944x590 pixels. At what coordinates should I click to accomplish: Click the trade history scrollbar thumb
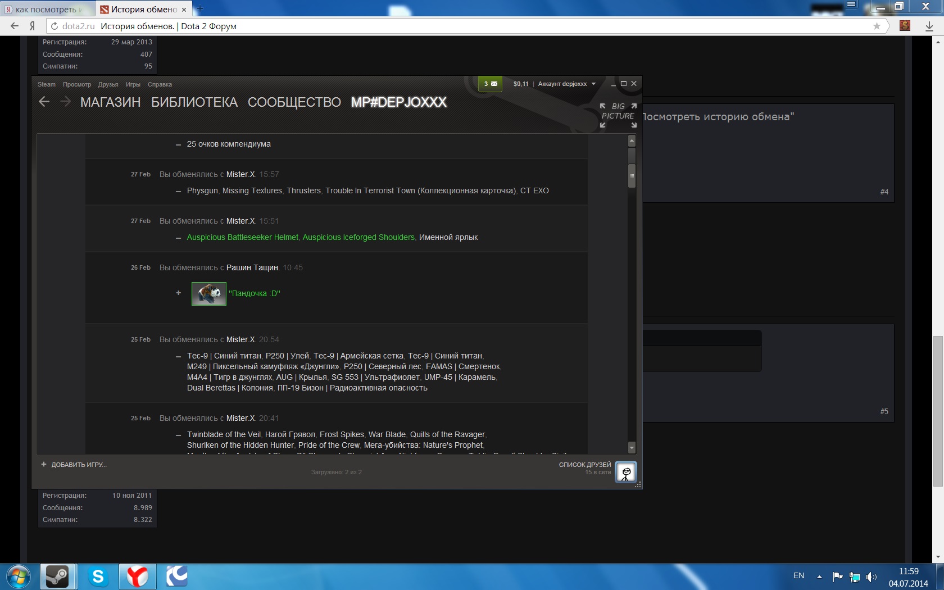[x=632, y=175]
